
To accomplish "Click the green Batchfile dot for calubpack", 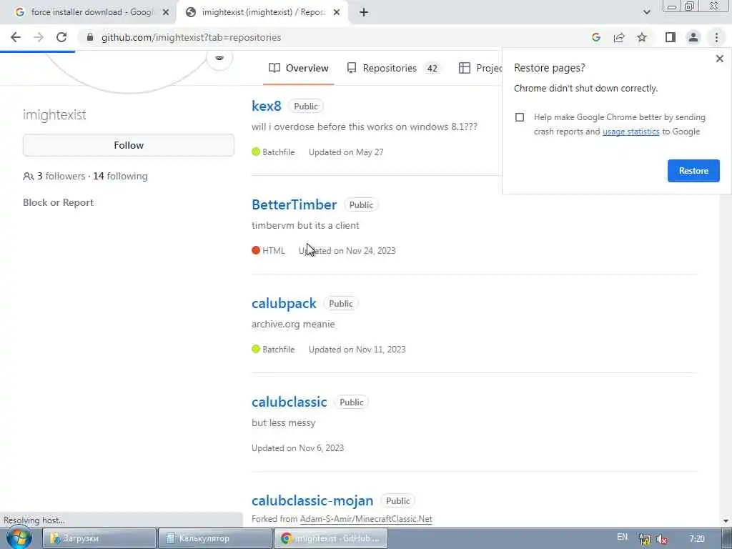I will tap(256, 349).
